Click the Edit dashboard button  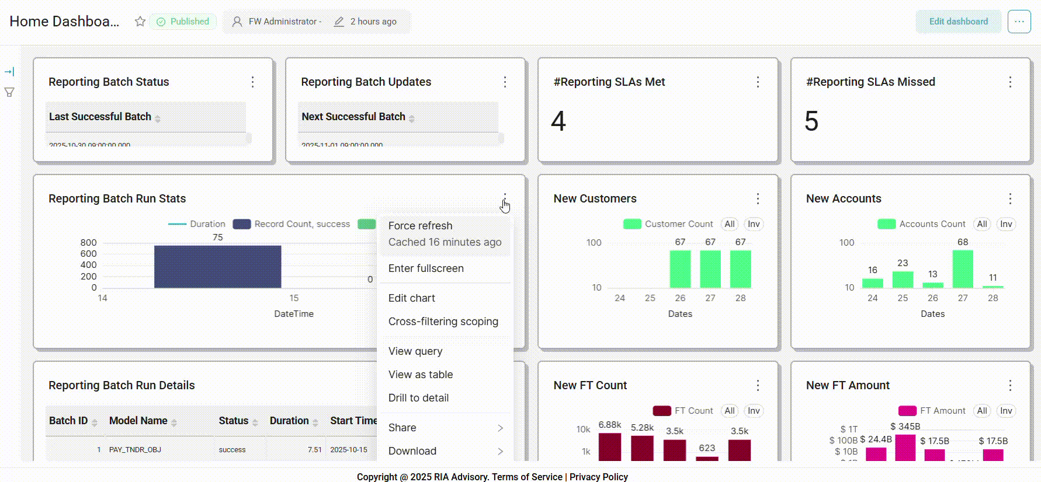pos(958,22)
